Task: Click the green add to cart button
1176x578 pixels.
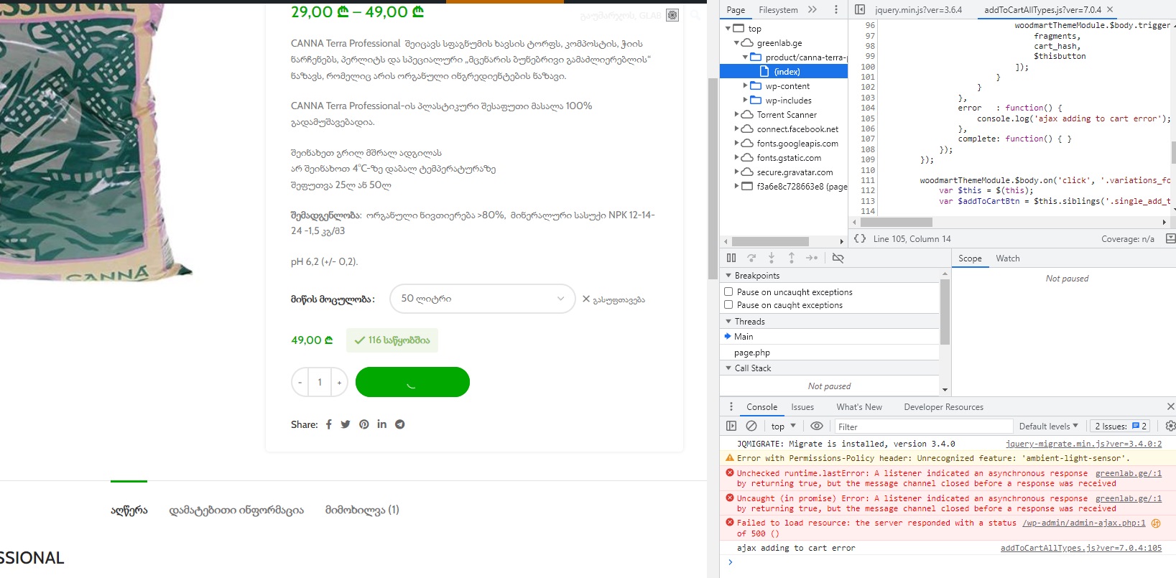Action: 412,382
